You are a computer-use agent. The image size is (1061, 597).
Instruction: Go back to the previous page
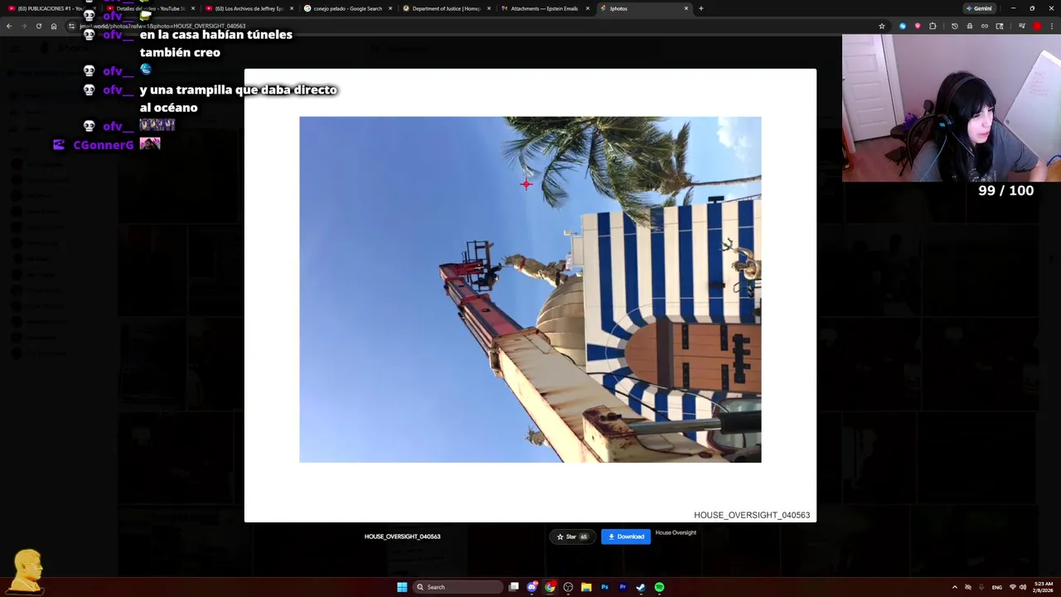tap(9, 26)
